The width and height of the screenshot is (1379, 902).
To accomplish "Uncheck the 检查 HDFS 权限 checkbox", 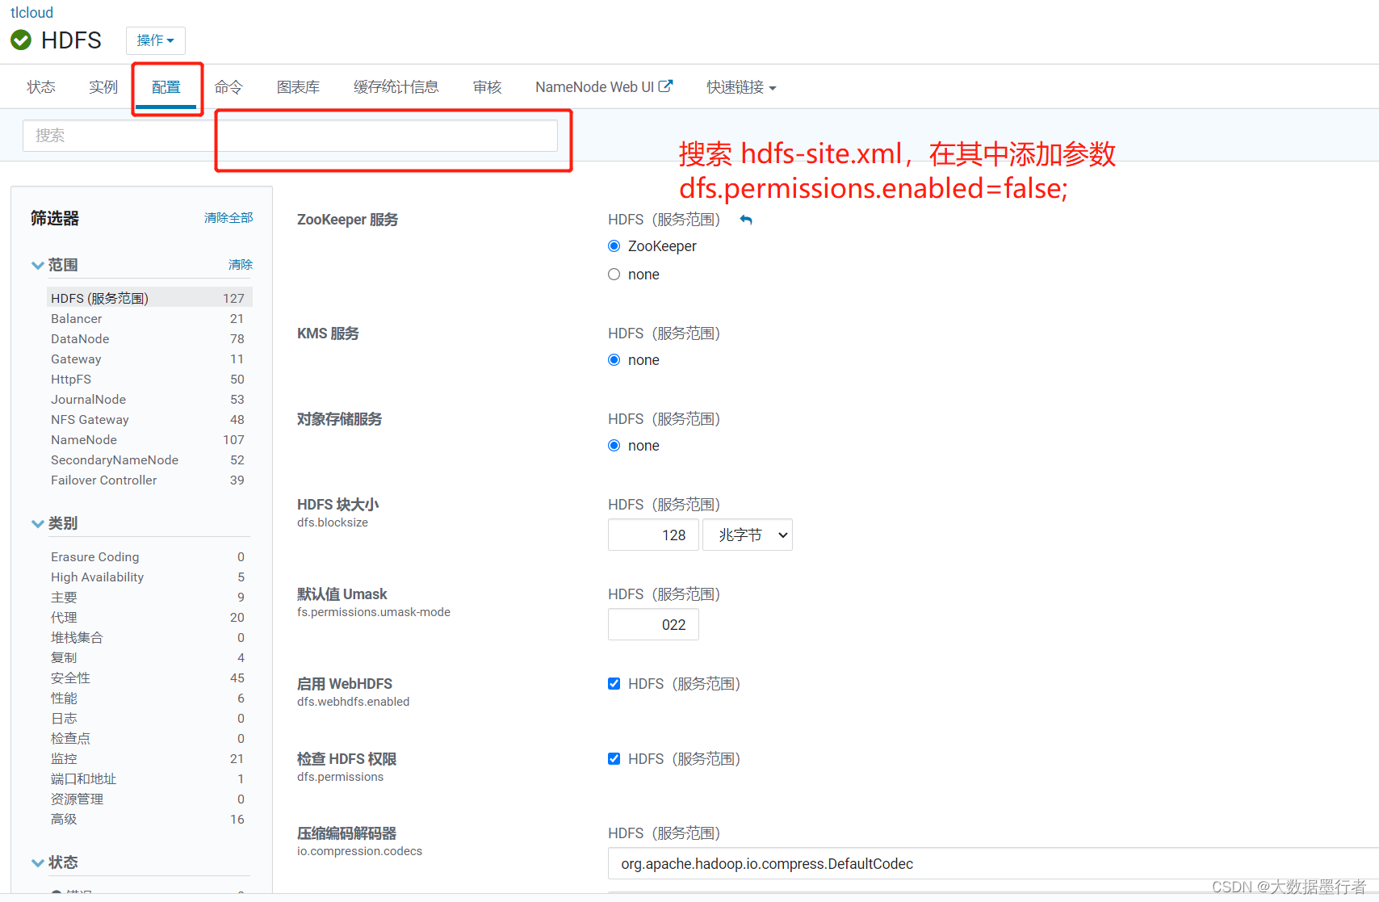I will click(614, 758).
